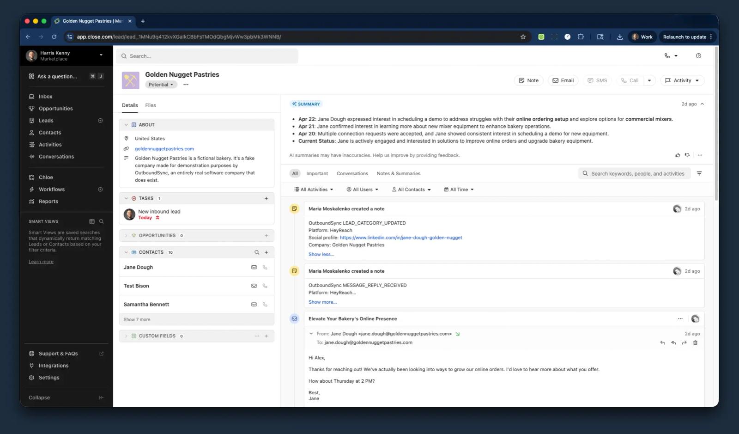
Task: Open Reports in sidebar
Action: [x=48, y=202]
